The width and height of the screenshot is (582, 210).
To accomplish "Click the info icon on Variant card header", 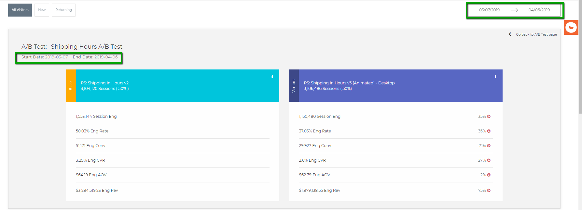I will (495, 77).
